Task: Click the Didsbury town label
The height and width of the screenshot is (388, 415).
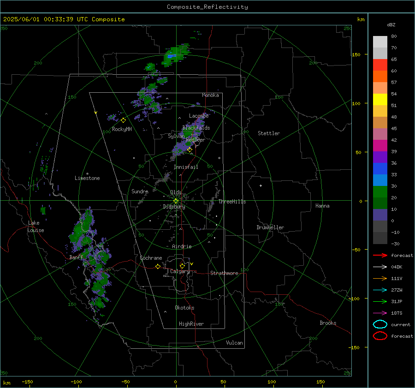Action: [x=174, y=207]
